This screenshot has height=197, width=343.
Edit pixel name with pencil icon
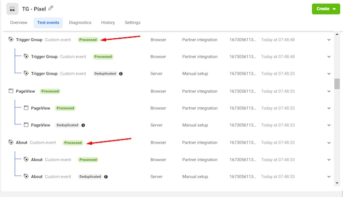[51, 8]
